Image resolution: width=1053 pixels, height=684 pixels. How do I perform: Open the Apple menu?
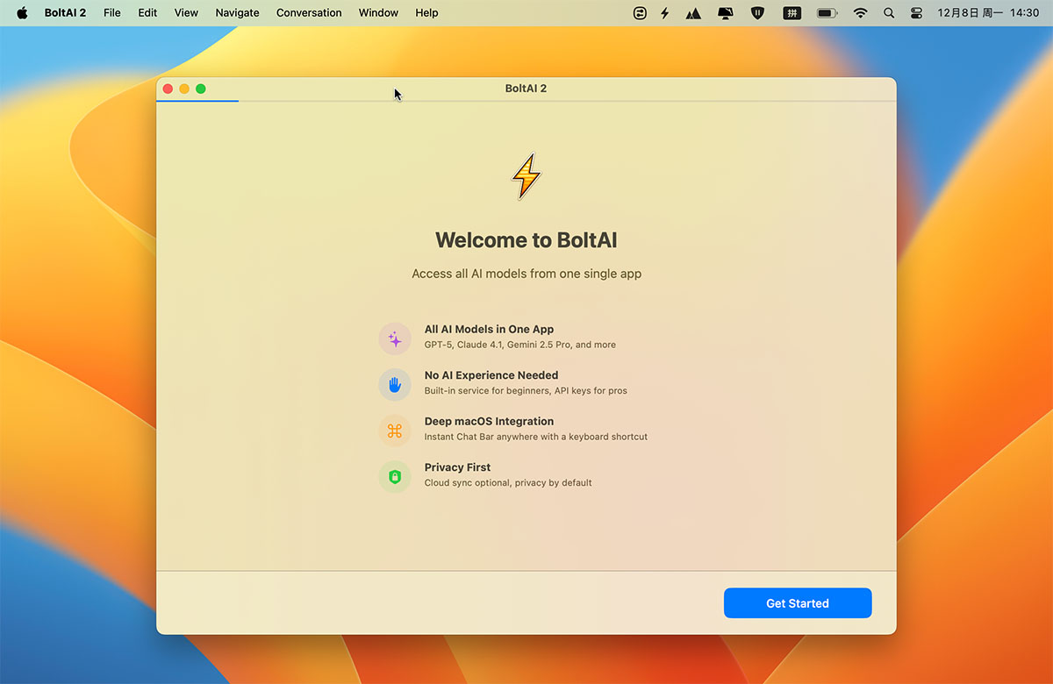(23, 13)
